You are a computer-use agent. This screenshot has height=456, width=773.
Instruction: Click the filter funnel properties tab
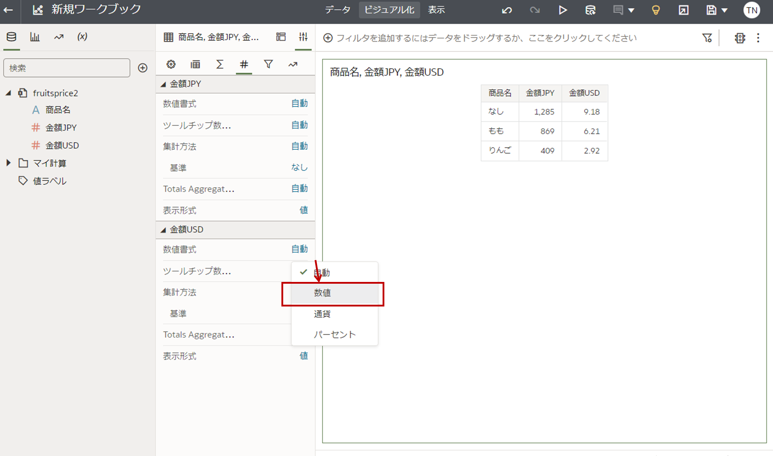tap(268, 64)
